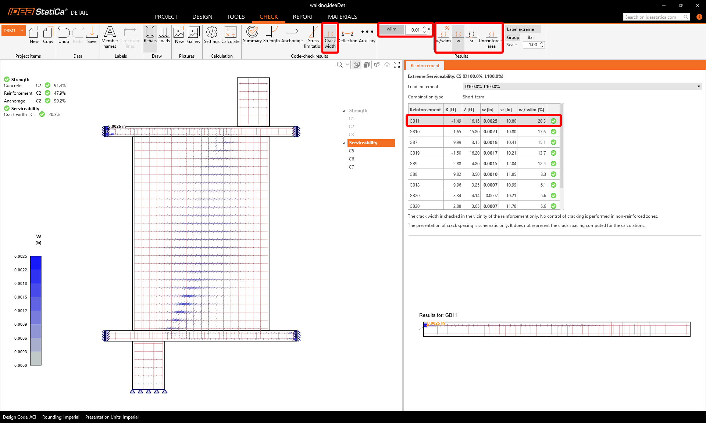Select combination C6 in tree

tap(352, 159)
